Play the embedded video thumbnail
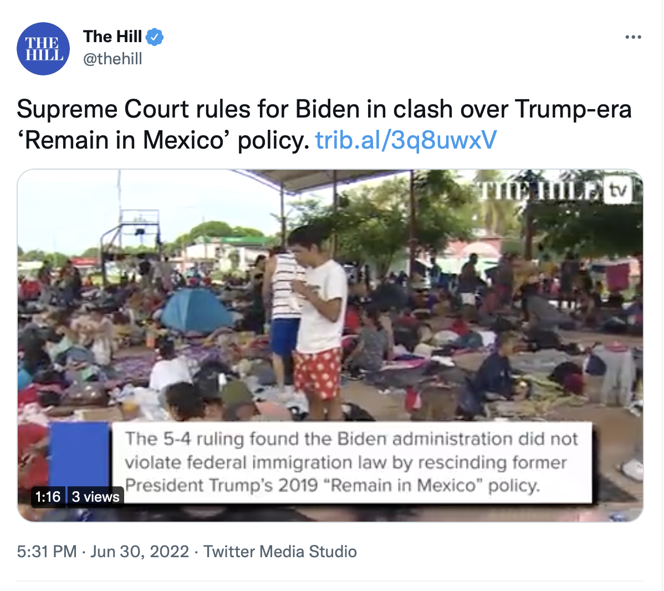Image resolution: width=664 pixels, height=591 pixels. 330,345
